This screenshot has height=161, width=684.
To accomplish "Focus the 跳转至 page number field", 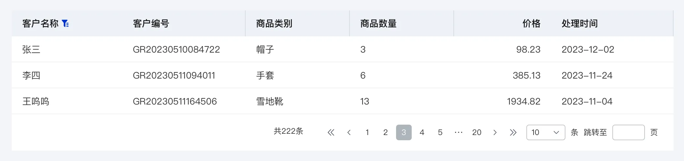I will pos(628,132).
